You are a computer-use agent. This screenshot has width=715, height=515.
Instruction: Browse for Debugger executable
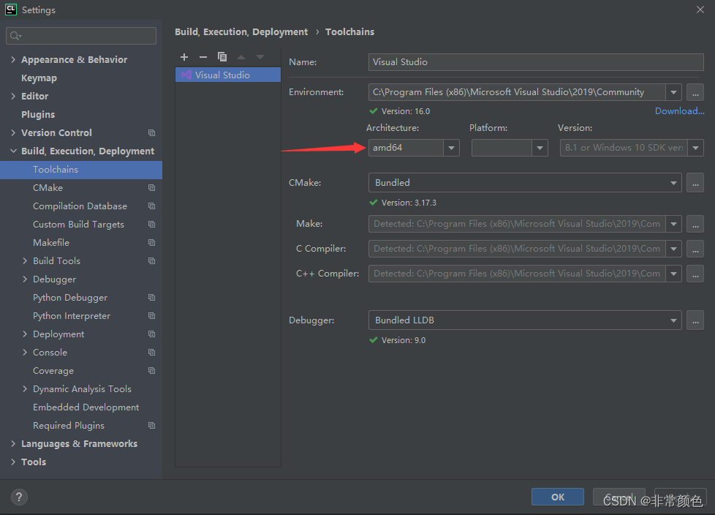click(x=695, y=320)
